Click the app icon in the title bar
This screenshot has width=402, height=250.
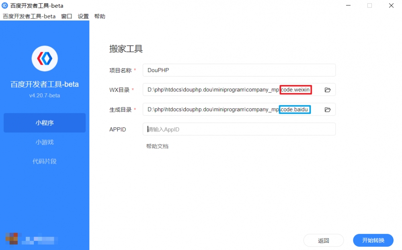point(5,5)
